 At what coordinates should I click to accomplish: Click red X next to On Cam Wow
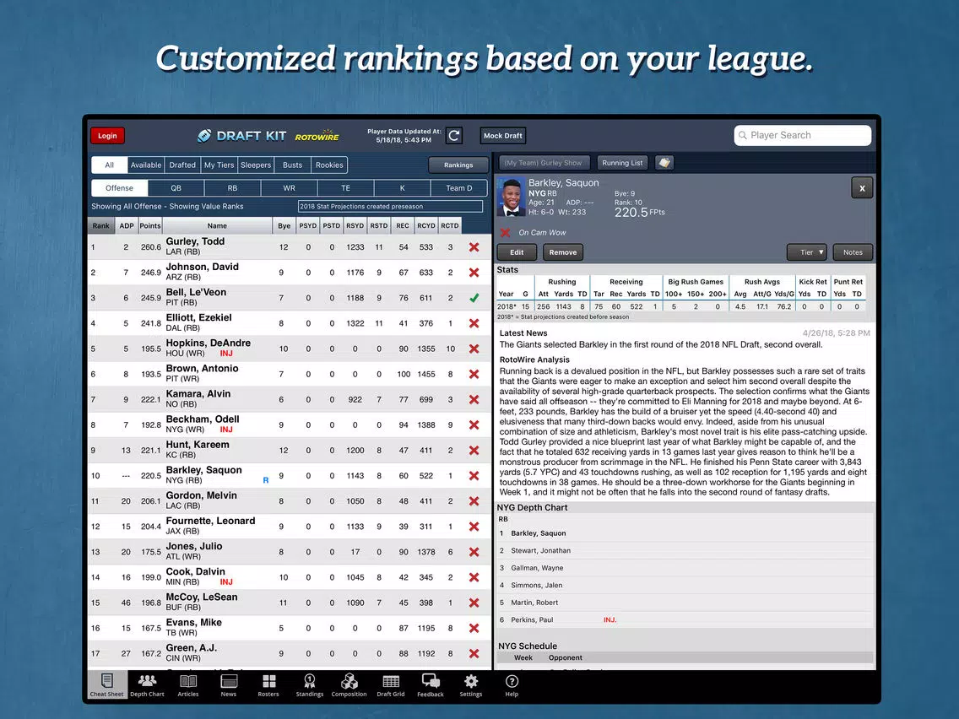(505, 232)
